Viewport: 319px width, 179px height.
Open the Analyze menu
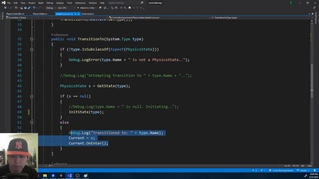coord(60,3)
